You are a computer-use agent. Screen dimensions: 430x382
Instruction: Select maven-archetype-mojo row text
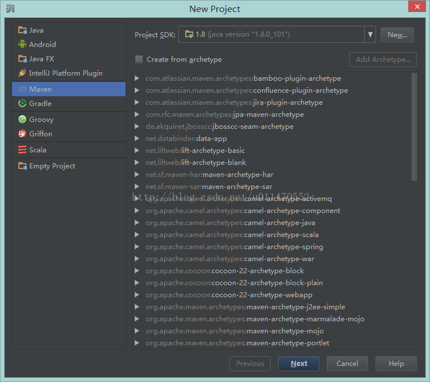234,331
